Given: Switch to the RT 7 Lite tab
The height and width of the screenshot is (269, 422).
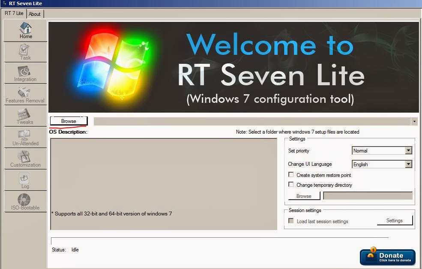Looking at the screenshot, I should [x=14, y=13].
